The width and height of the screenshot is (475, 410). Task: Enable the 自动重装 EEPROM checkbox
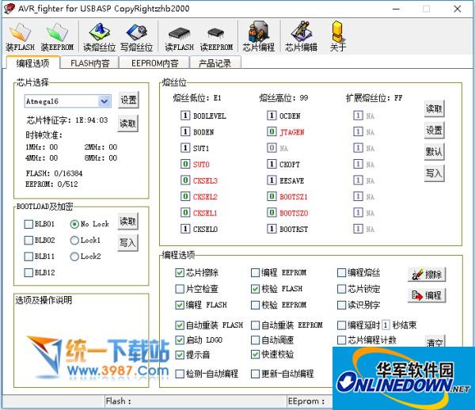(256, 325)
